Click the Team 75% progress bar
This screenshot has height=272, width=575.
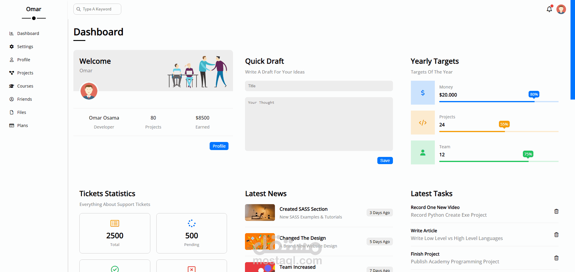pyautogui.click(x=499, y=161)
